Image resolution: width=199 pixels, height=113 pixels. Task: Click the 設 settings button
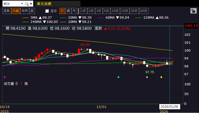pos(32,11)
